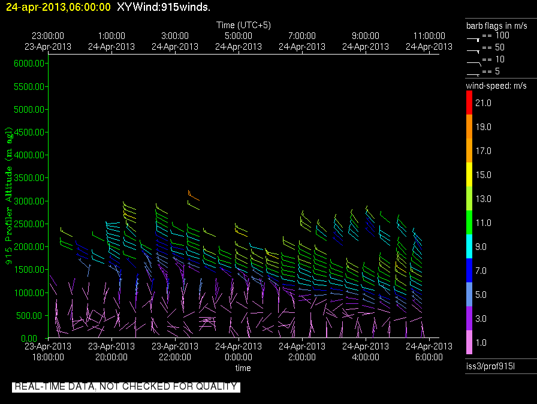Pick the yellow 15.0 color bar segment
The image size is (537, 404).
pyautogui.click(x=469, y=174)
